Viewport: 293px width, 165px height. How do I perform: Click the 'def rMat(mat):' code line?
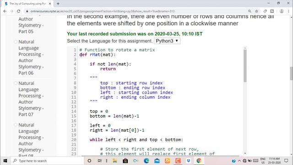point(98,55)
